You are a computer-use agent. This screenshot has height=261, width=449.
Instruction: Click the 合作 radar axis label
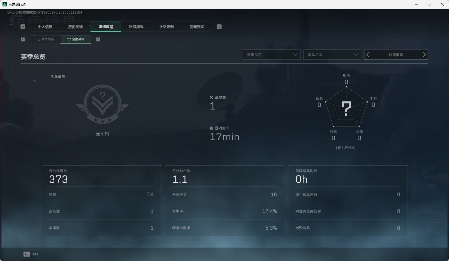pyautogui.click(x=359, y=132)
